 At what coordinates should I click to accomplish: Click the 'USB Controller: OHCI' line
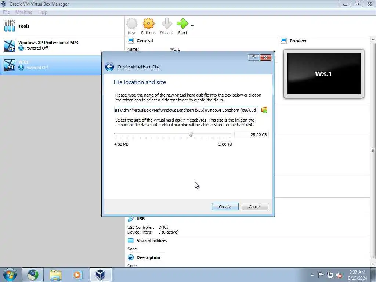[x=148, y=227]
